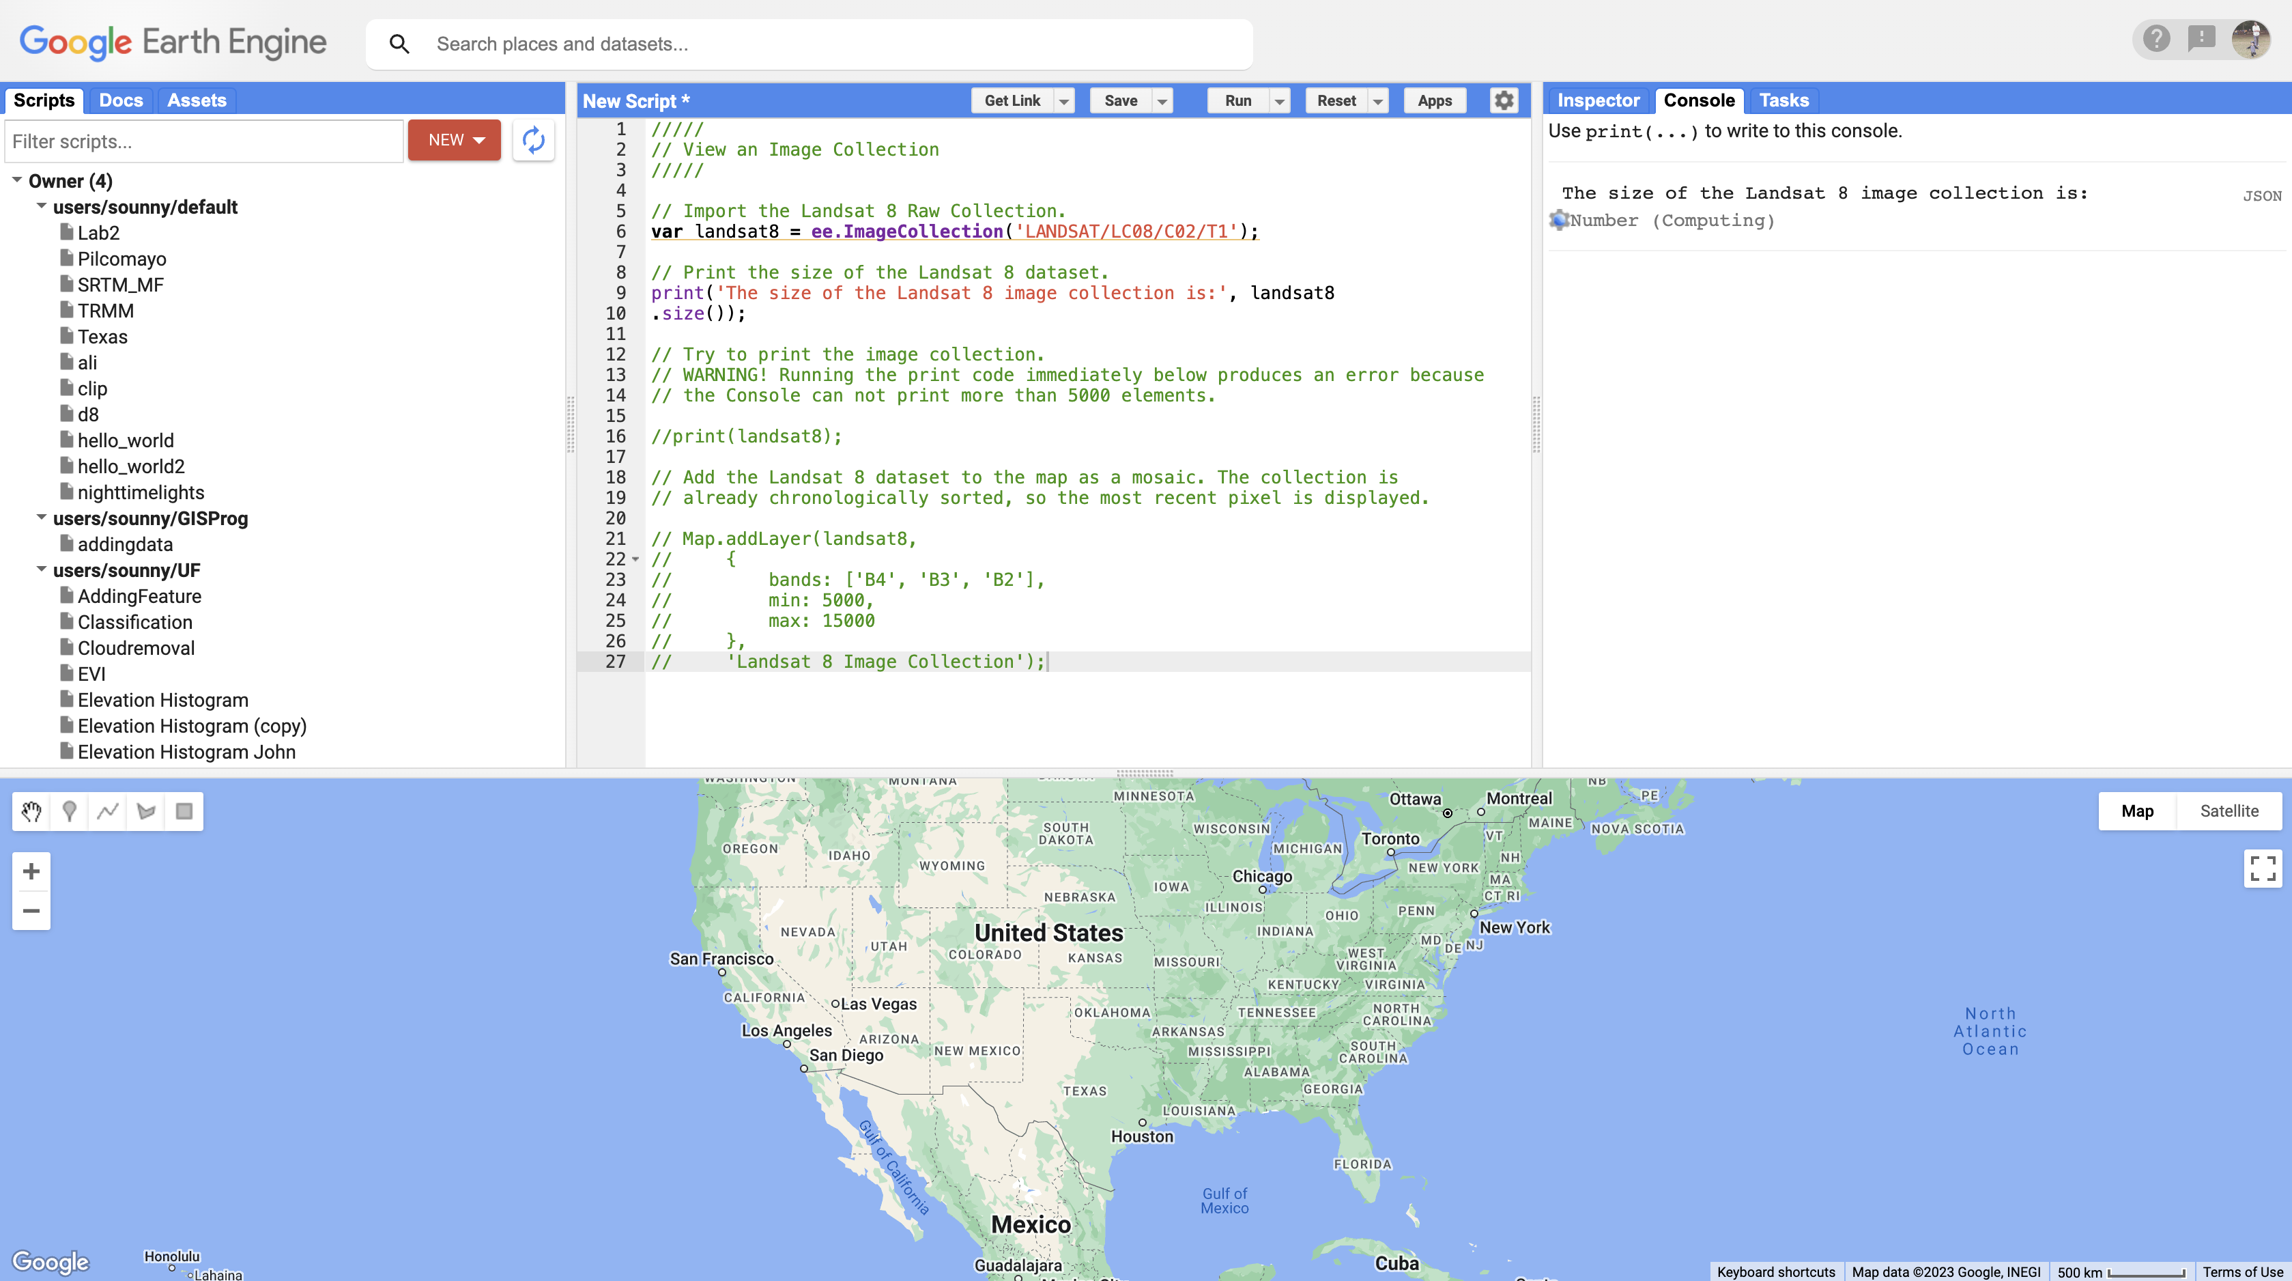Zoom in using the map plus control
Viewport: 2292px width, 1281px height.
[31, 870]
